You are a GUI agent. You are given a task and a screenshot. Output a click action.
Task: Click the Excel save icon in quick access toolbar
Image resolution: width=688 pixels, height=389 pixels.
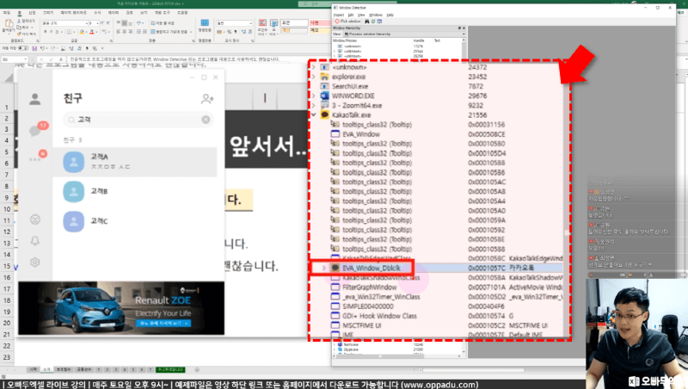click(34, 48)
